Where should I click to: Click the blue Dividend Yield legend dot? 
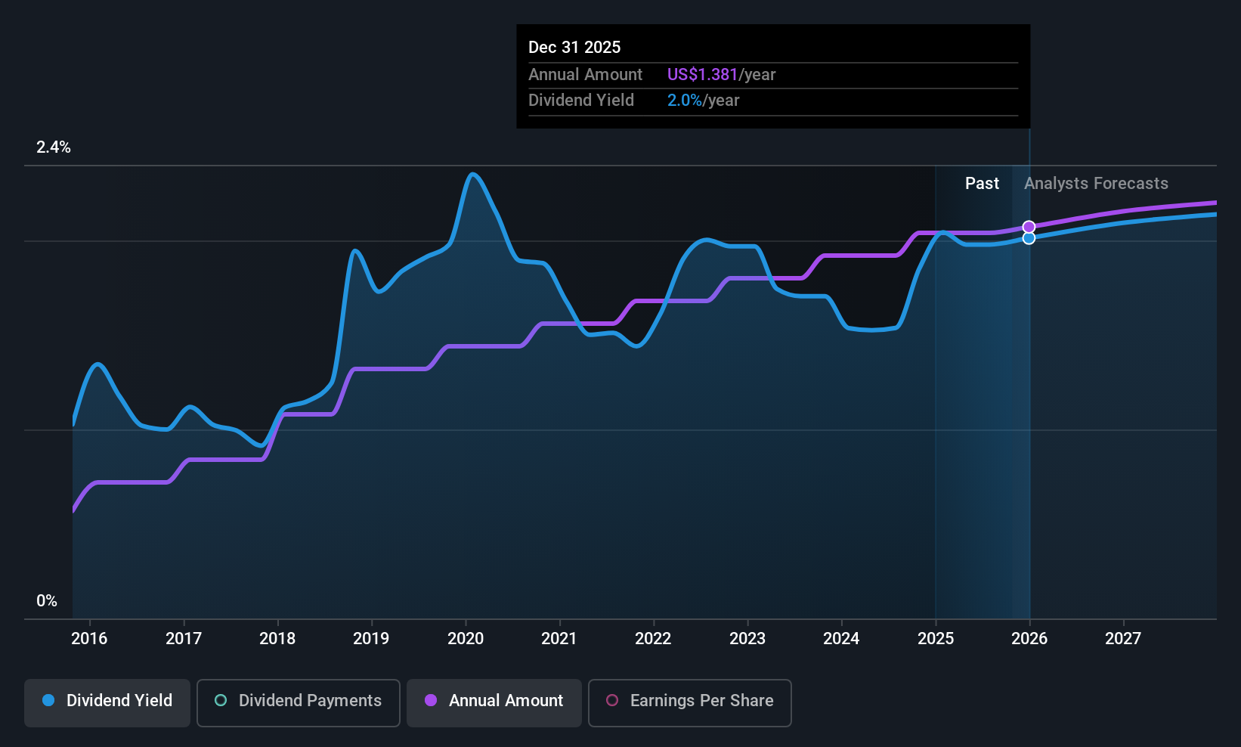click(x=48, y=701)
